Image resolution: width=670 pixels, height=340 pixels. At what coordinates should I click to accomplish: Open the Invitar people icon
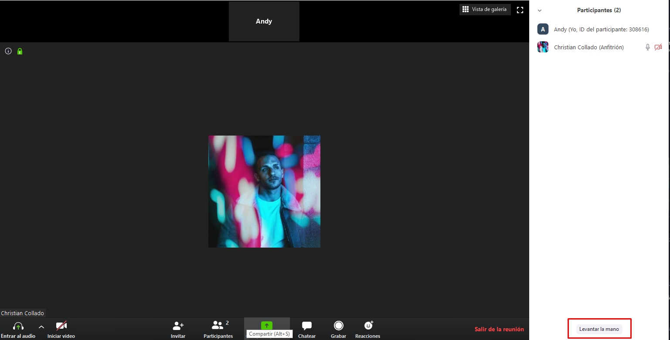pyautogui.click(x=178, y=329)
